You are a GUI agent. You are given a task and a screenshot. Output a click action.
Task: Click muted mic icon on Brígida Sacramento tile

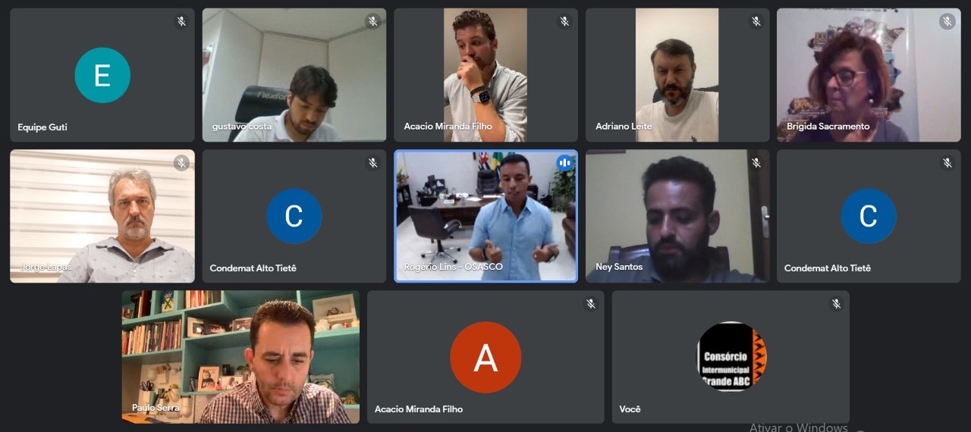pyautogui.click(x=947, y=21)
